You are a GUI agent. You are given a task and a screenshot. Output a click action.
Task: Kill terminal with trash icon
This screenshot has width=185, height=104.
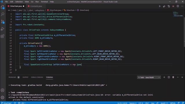(173, 77)
